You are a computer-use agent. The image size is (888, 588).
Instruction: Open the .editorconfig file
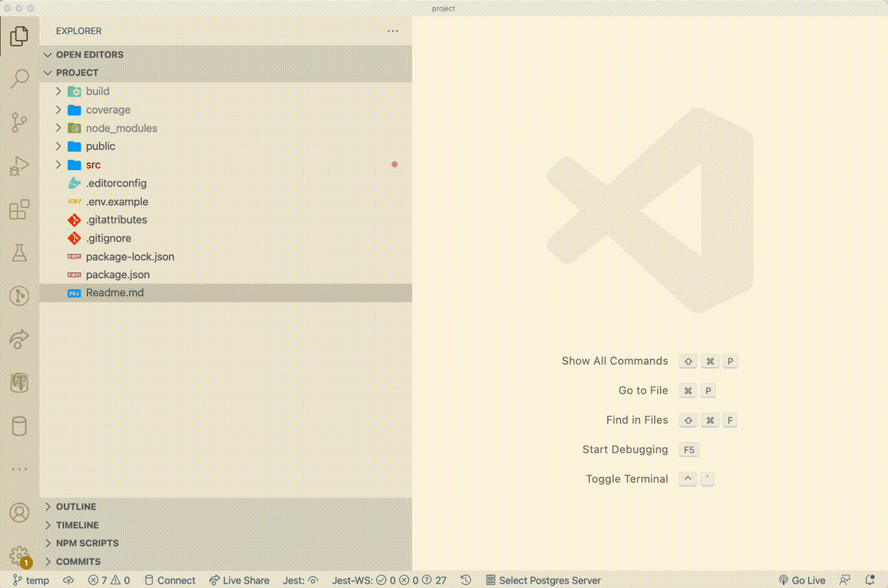click(226, 183)
